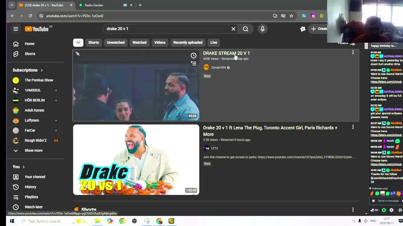Click the Windows taskbar search box
403x226 pixels.
point(54,221)
